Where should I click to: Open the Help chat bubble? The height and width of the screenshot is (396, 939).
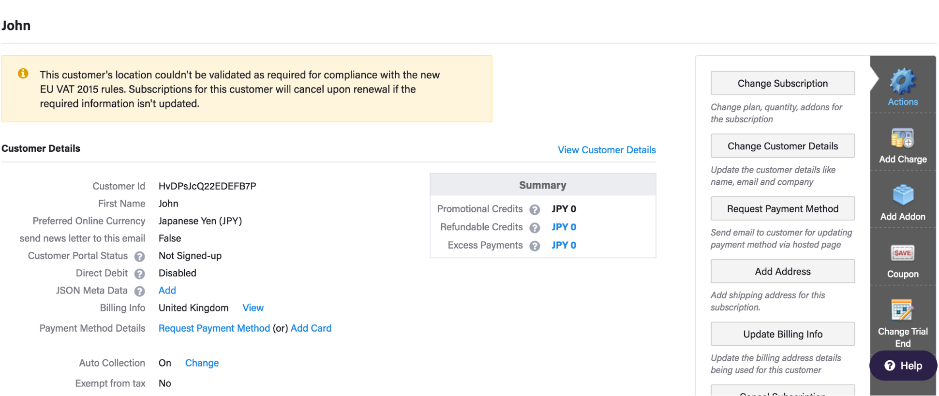[x=903, y=366]
